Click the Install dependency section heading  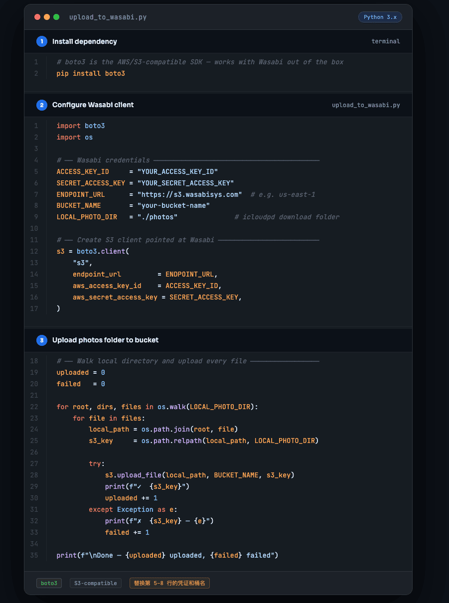pyautogui.click(x=85, y=41)
